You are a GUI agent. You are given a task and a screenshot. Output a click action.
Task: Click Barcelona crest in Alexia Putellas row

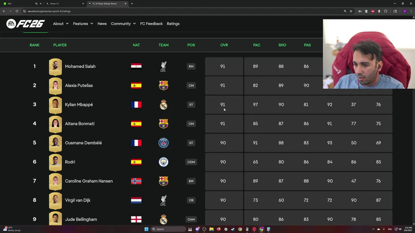click(x=163, y=85)
